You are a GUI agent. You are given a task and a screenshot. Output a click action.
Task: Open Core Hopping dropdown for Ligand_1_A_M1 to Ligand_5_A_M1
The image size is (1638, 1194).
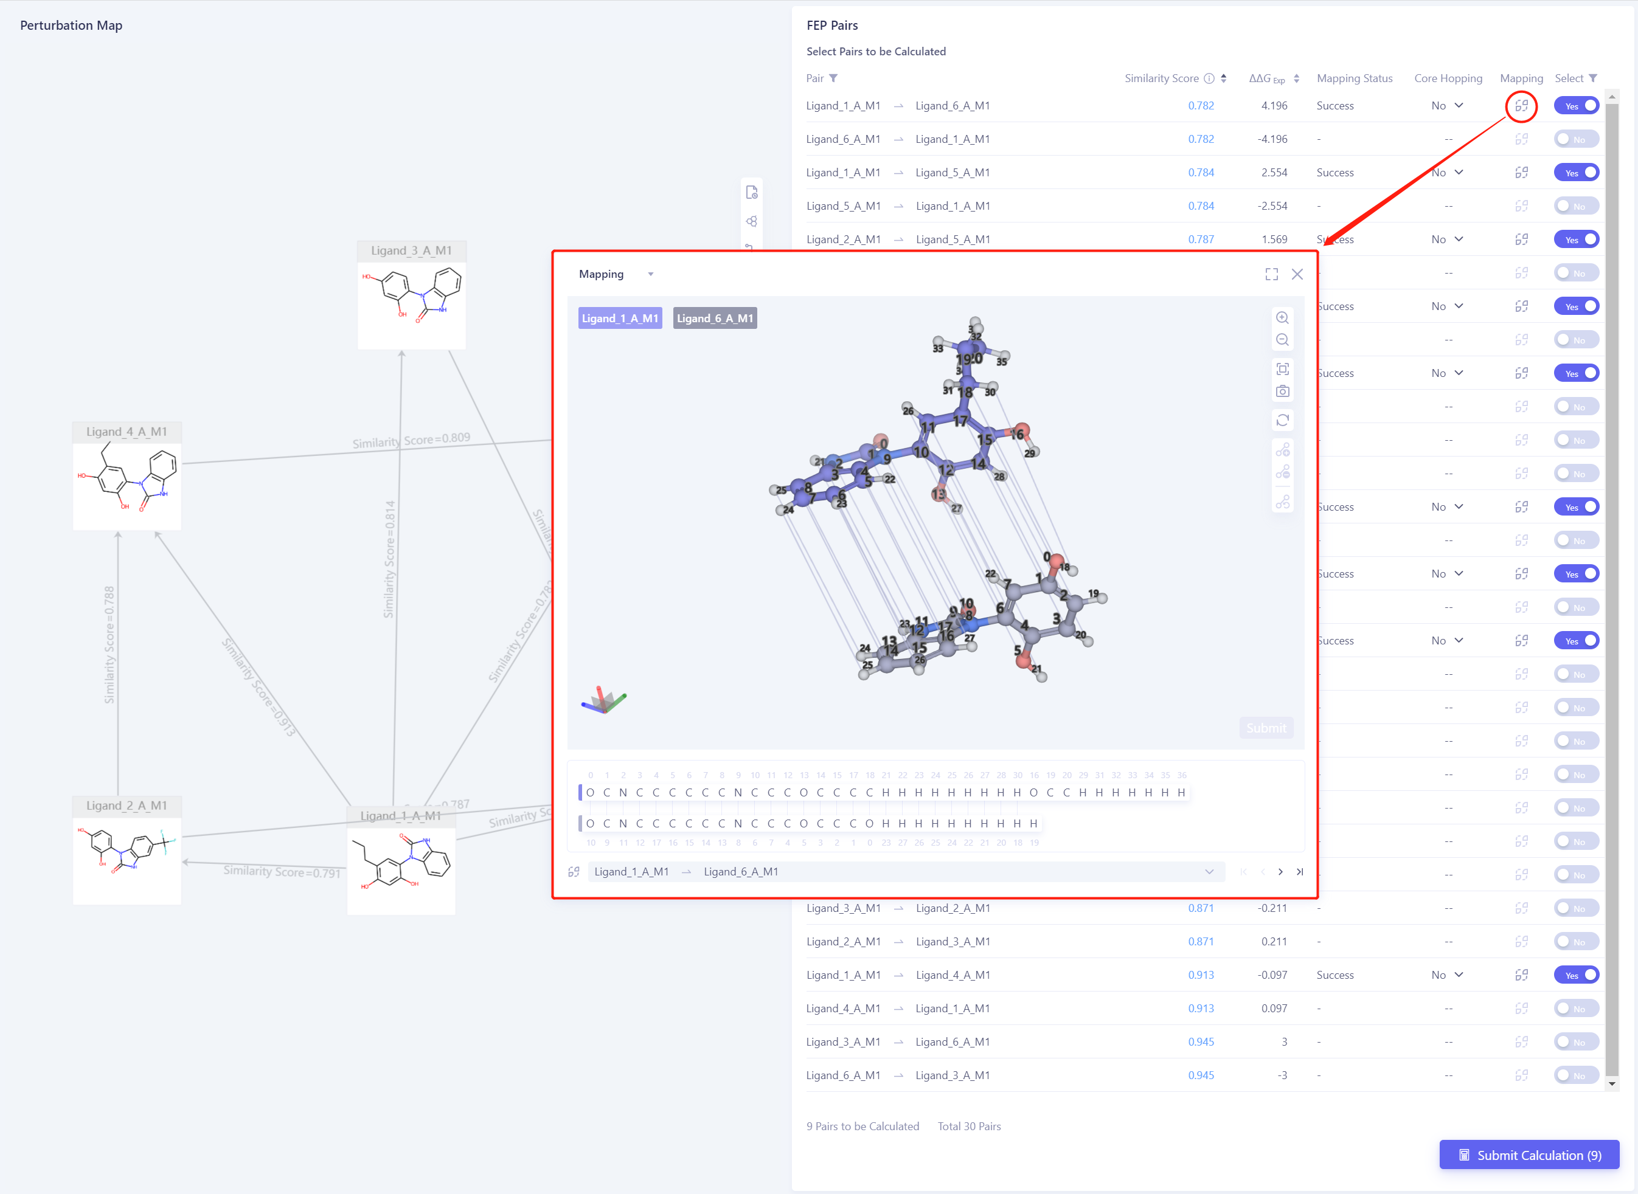click(1447, 173)
